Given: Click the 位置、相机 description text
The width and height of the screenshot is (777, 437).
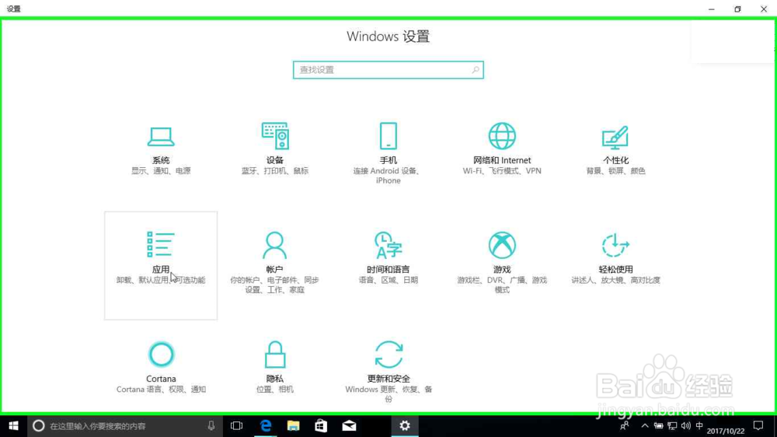Looking at the screenshot, I should coord(274,390).
